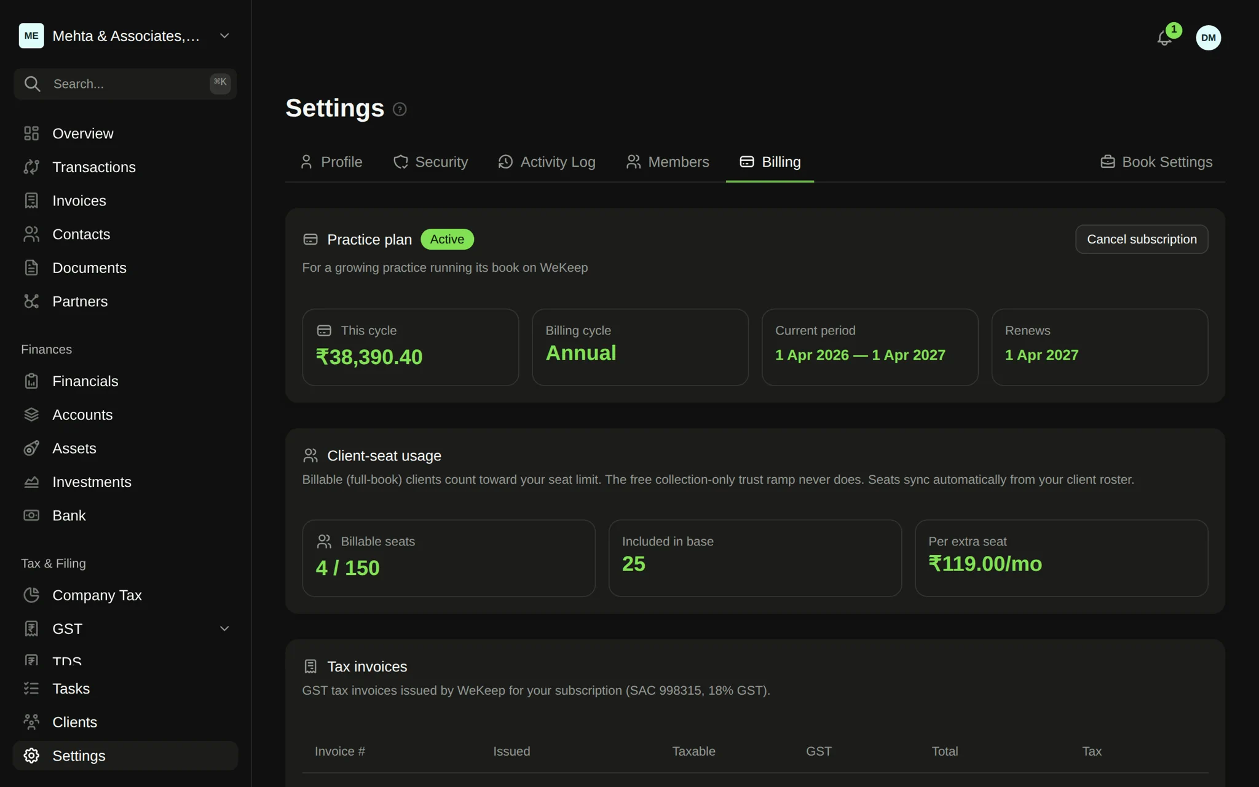Select the Billing tab
The width and height of the screenshot is (1259, 787).
770,162
